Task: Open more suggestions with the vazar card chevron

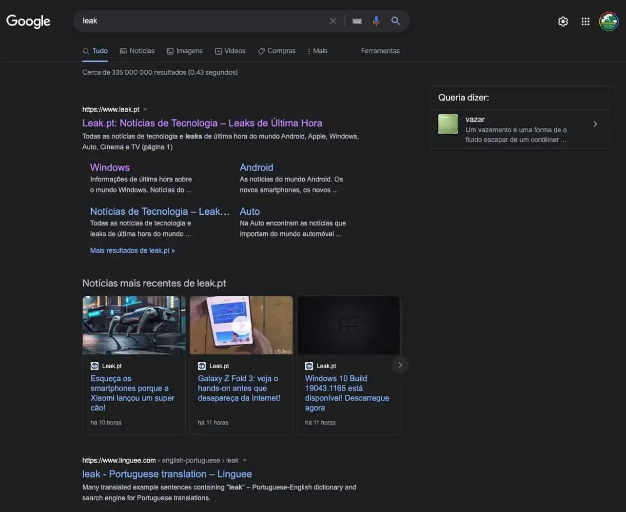Action: pos(595,124)
